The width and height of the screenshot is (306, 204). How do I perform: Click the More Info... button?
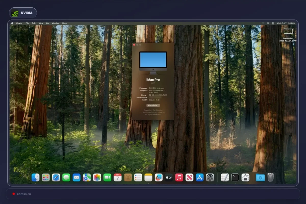(153, 105)
